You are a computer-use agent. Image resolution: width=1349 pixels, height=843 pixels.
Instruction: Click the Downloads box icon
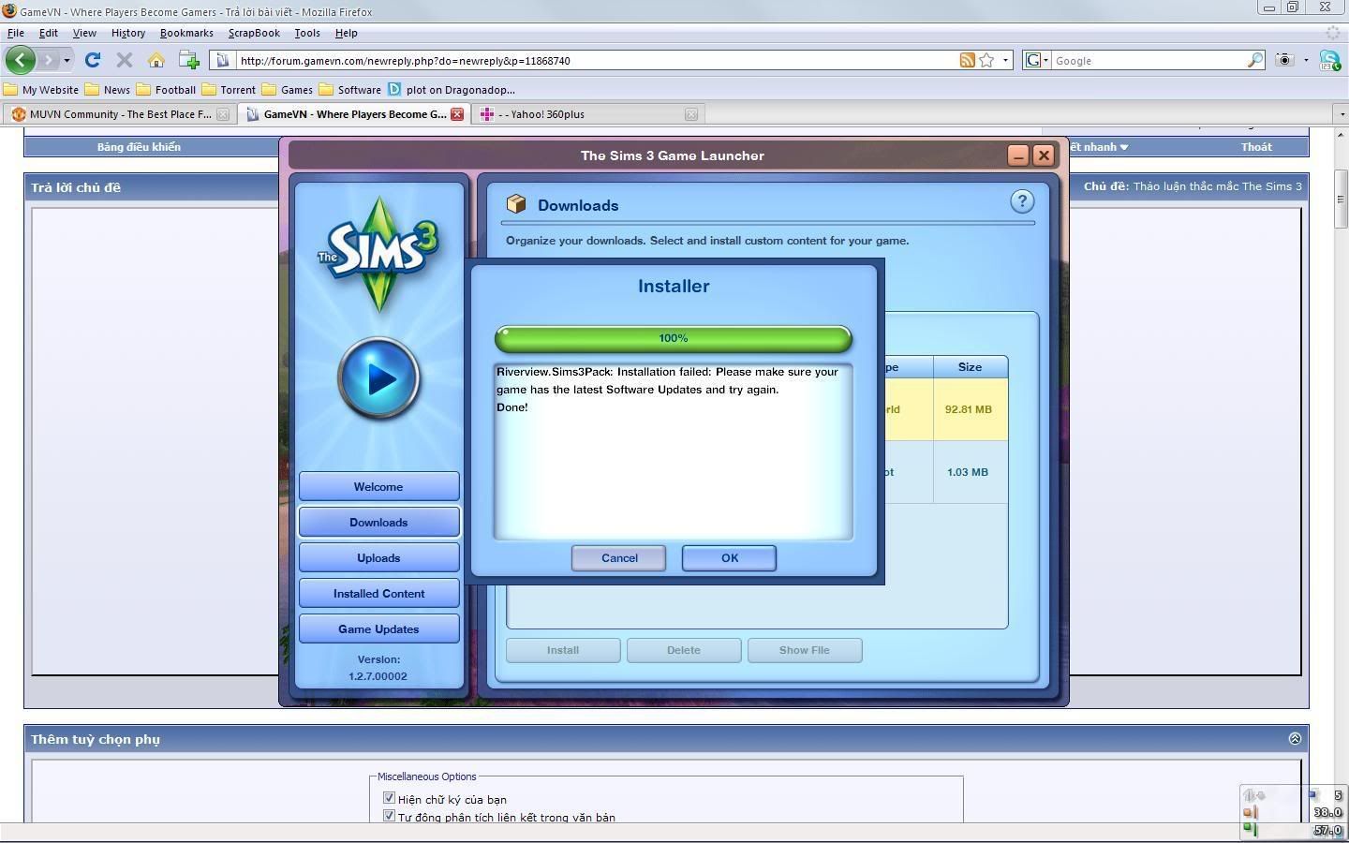516,204
